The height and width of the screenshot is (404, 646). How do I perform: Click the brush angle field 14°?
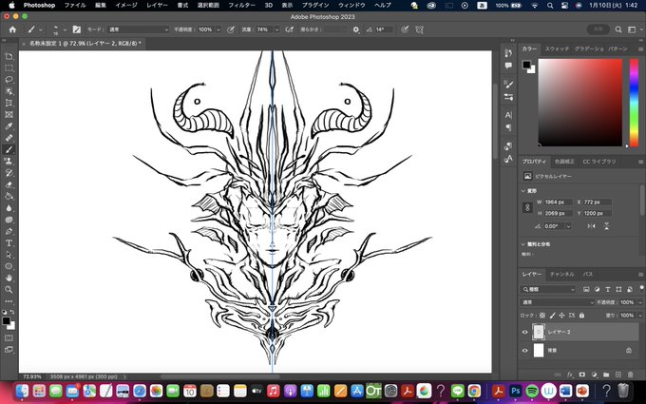pyautogui.click(x=383, y=29)
